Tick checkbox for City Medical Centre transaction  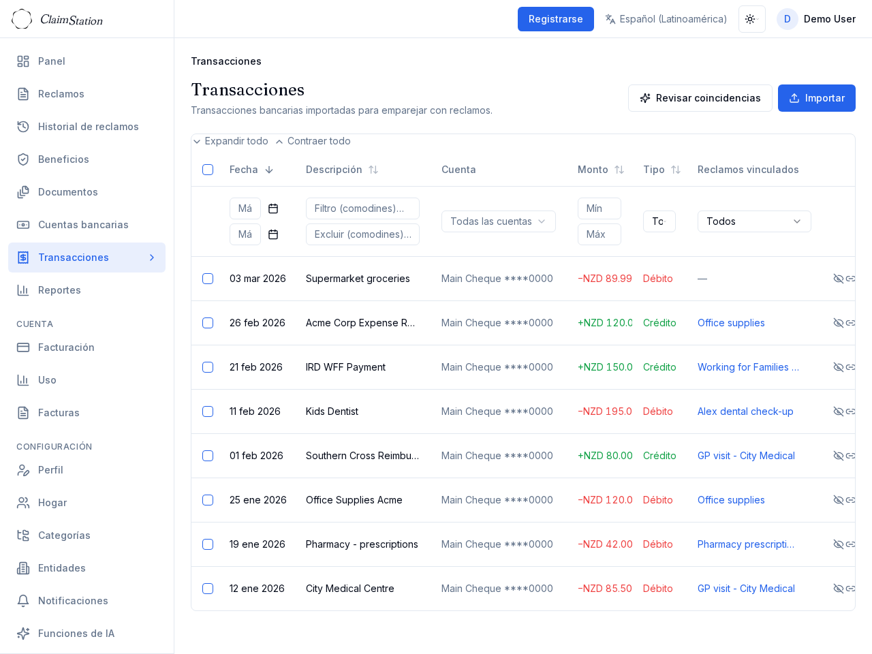208,589
